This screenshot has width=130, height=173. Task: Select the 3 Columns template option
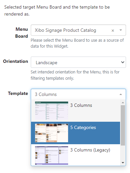75,111
